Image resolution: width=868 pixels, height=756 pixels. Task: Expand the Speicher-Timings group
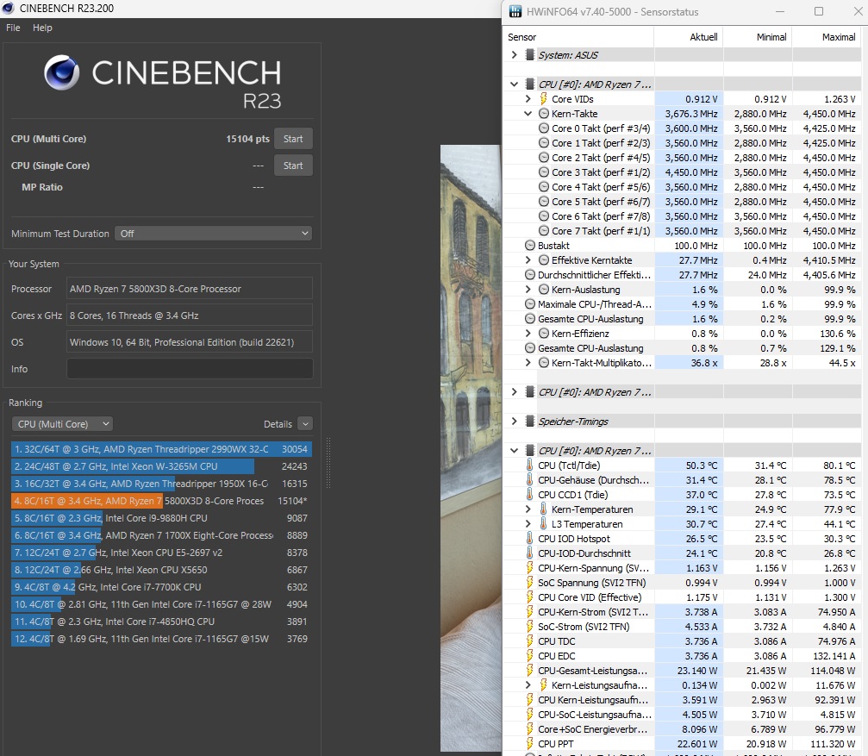pos(515,422)
